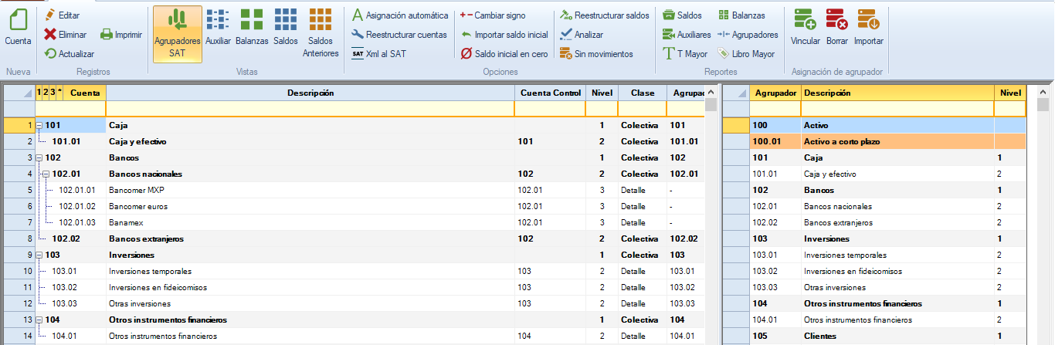Click the Descripción filter field in accounts grid

pyautogui.click(x=309, y=109)
